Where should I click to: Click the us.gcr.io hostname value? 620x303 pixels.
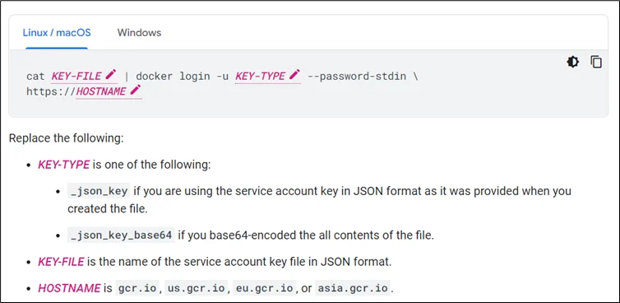(197, 288)
